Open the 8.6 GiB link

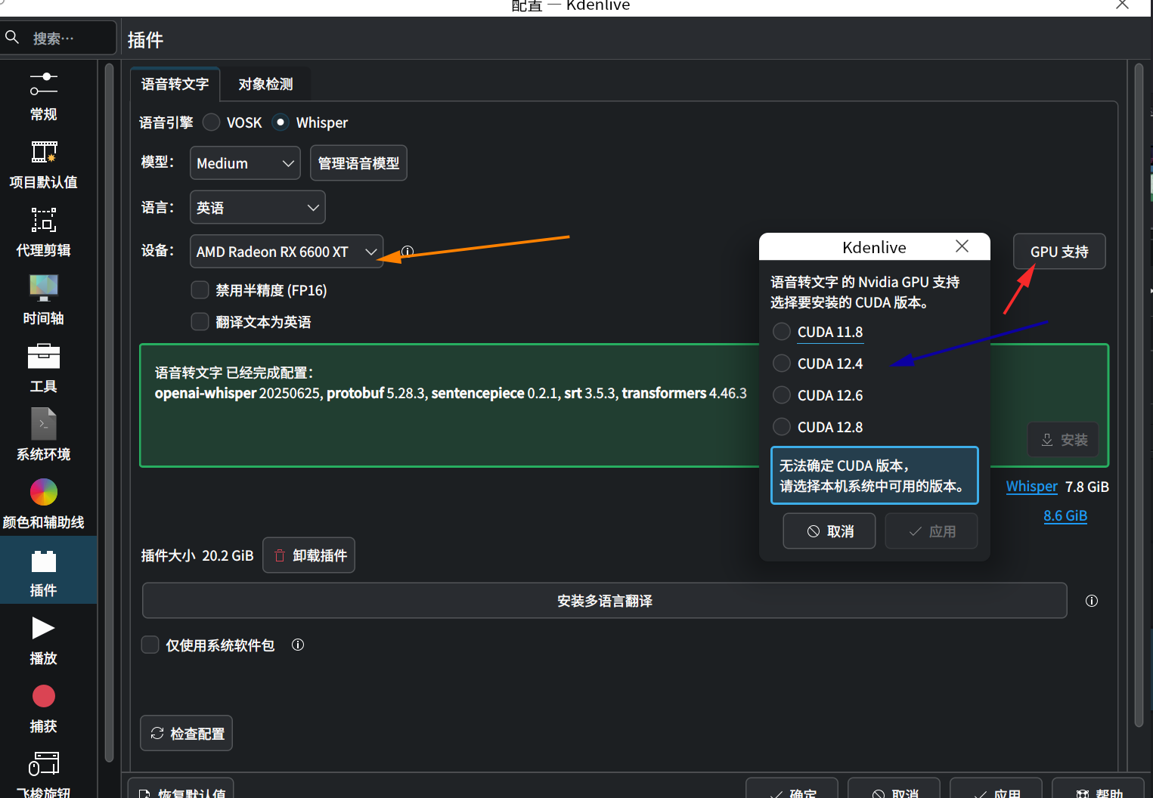pos(1065,515)
